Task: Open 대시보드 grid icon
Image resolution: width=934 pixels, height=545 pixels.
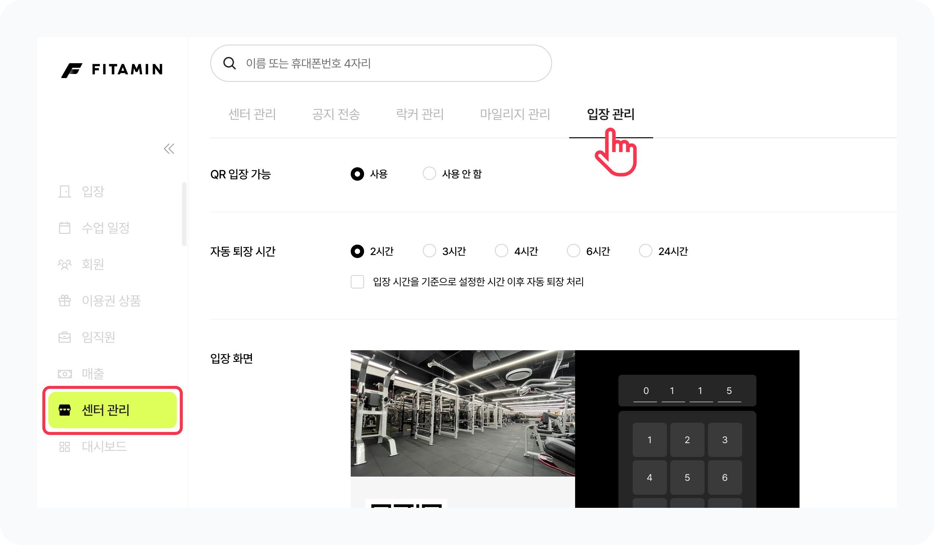Action: tap(65, 446)
